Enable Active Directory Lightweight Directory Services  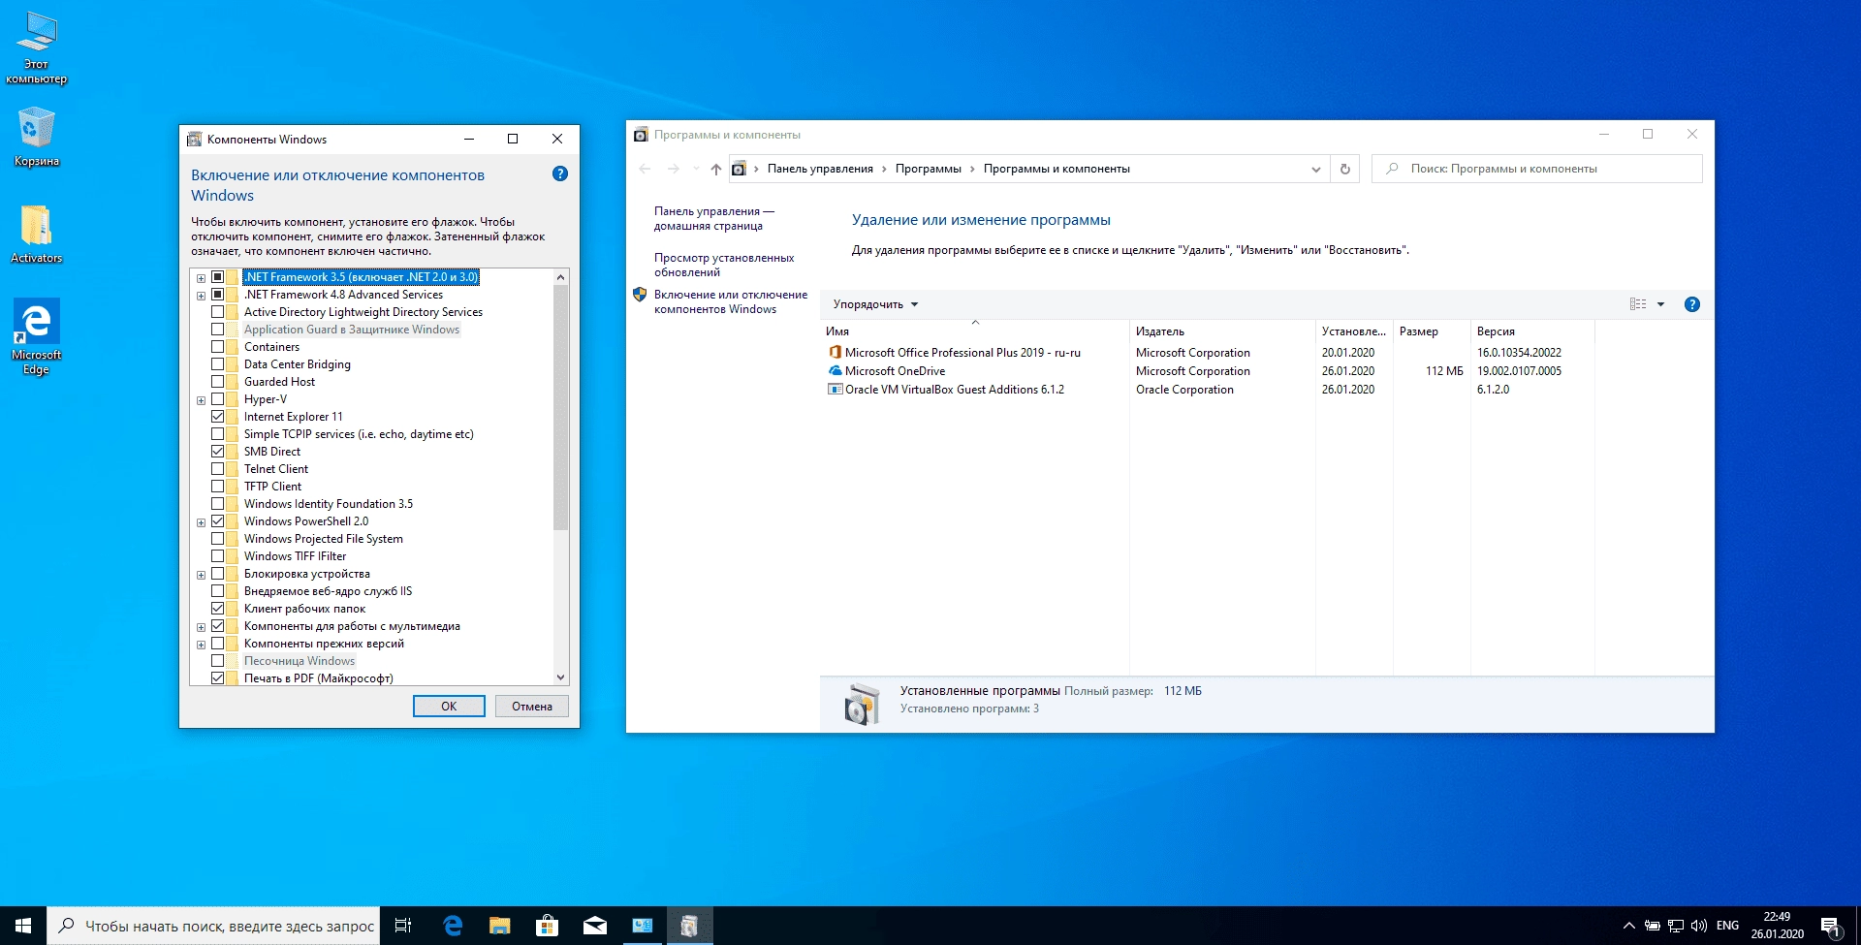click(x=218, y=312)
